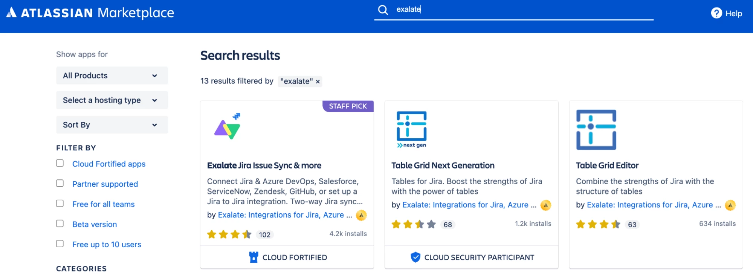Check the Partner supported filter
This screenshot has width=753, height=277.
click(x=60, y=184)
